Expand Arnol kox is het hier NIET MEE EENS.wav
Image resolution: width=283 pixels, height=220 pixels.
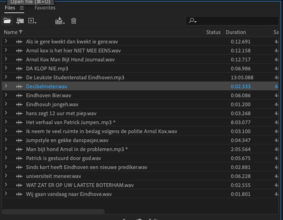point(6,50)
